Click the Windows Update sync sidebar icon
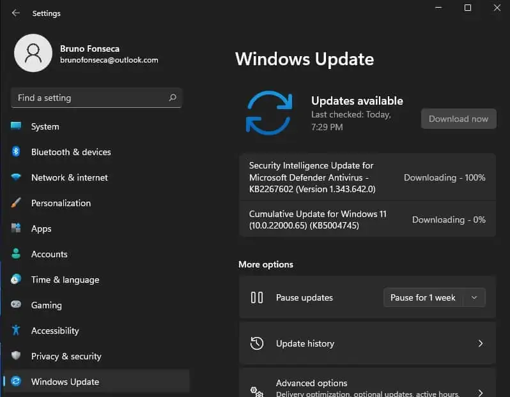 [16, 381]
